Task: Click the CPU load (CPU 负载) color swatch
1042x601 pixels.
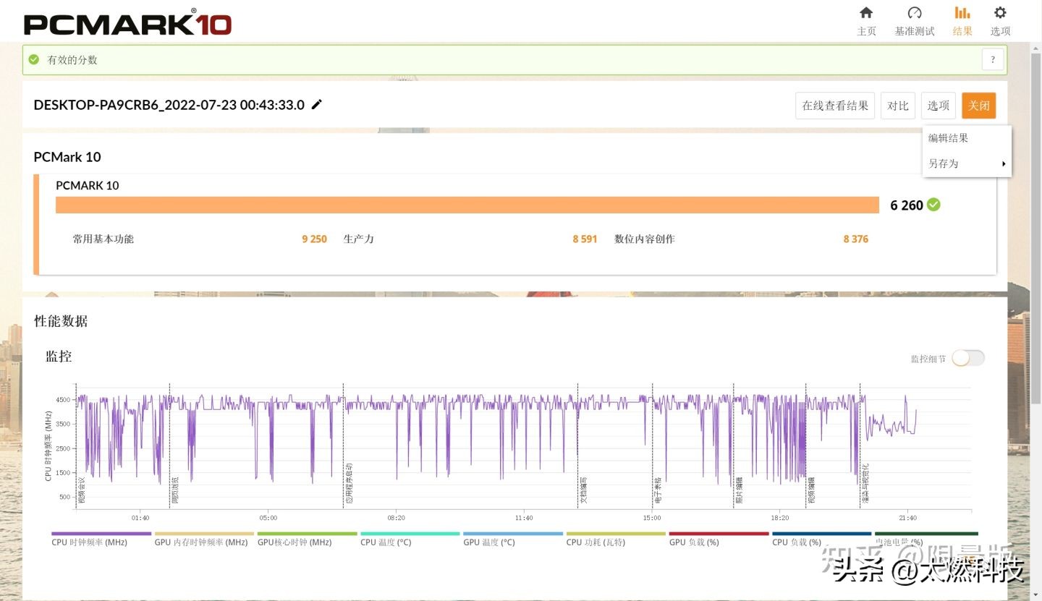Action: point(821,534)
